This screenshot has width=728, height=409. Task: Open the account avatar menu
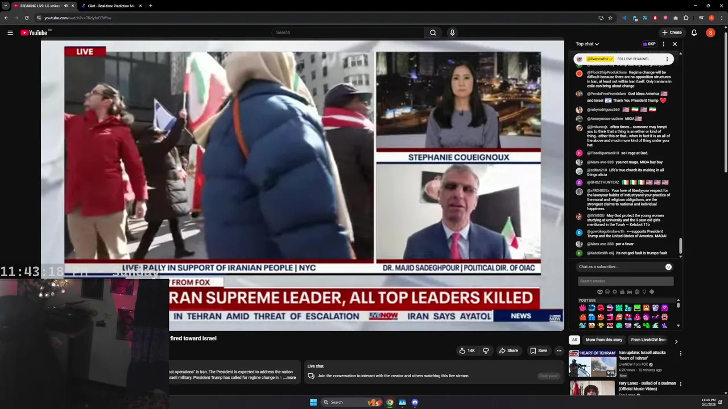[710, 32]
